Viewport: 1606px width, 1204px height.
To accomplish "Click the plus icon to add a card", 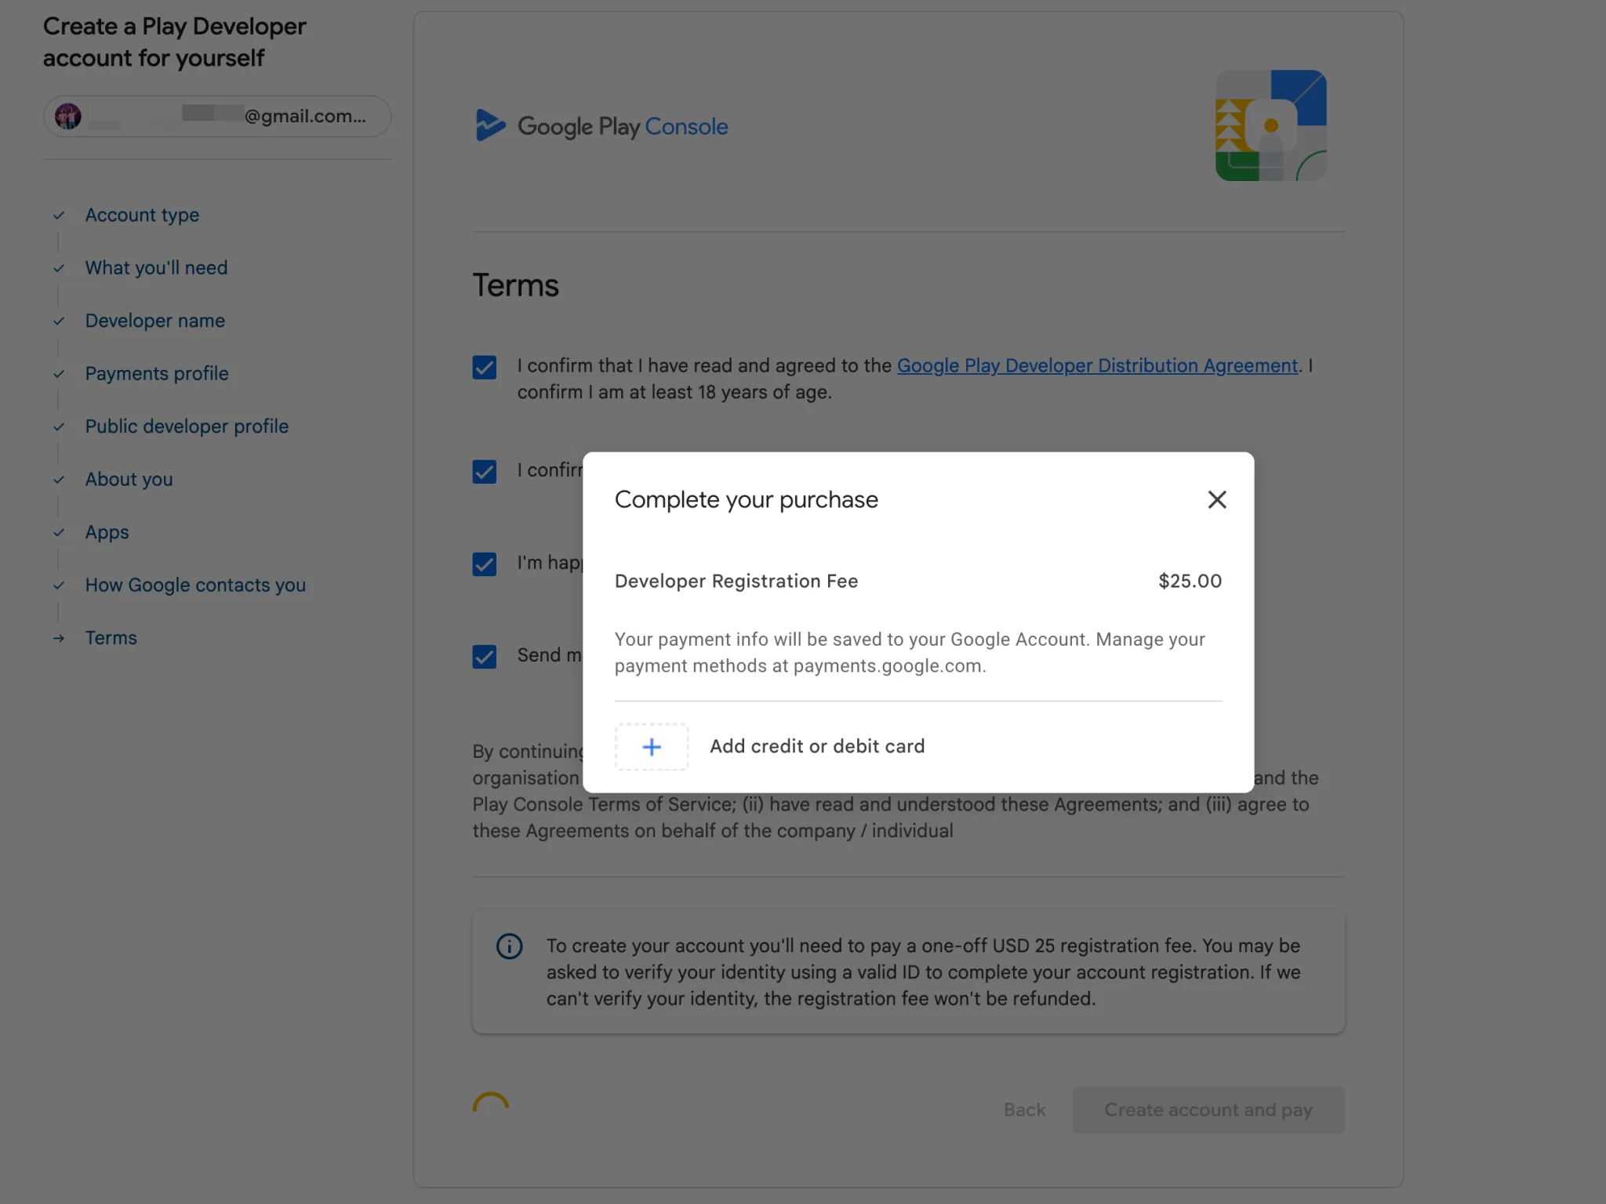I will [651, 746].
